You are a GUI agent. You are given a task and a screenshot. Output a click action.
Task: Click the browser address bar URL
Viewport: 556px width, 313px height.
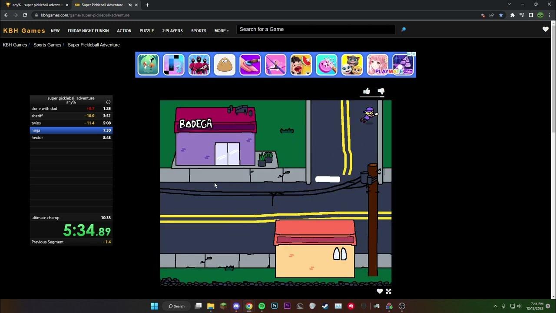(x=85, y=15)
